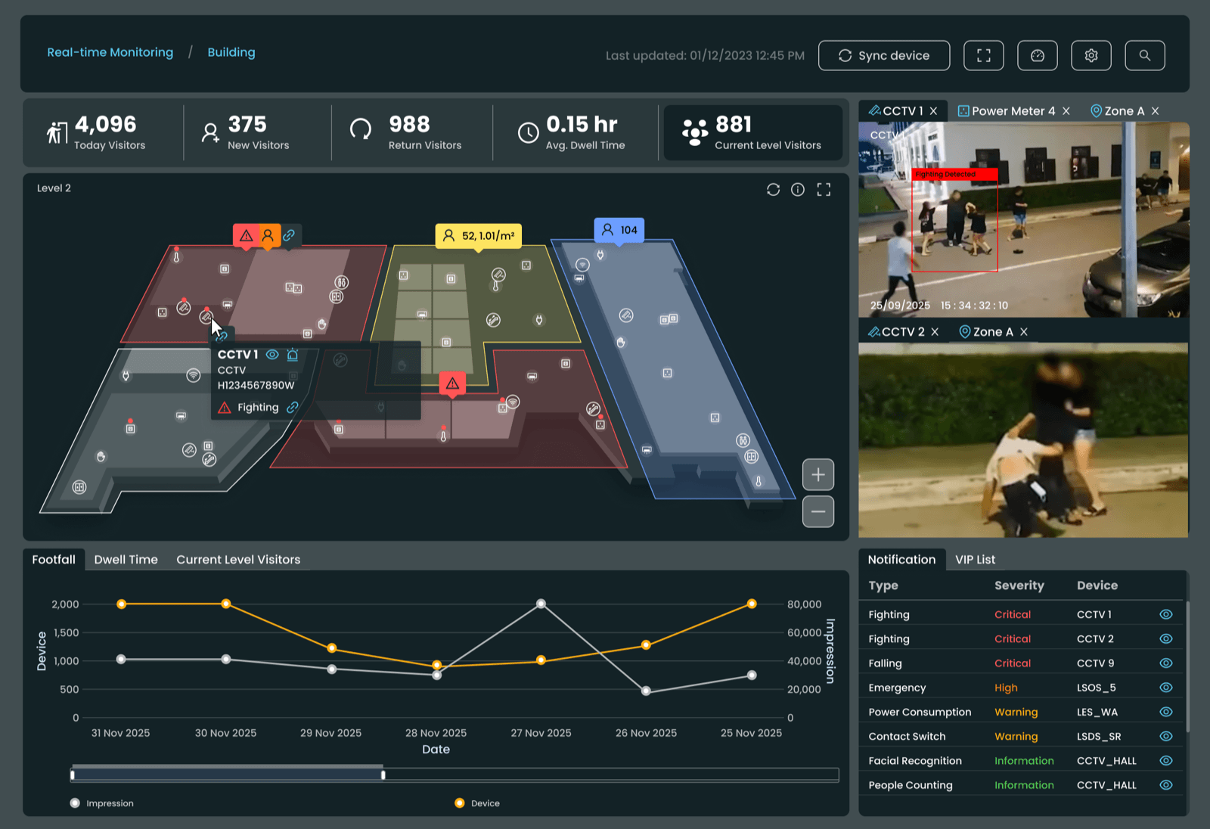Go to Real-time Monitoring breadcrumb
This screenshot has width=1210, height=829.
[x=110, y=52]
